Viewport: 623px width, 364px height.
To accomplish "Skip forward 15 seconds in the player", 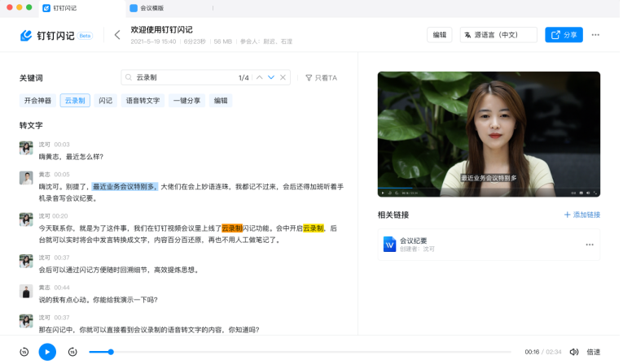I will pyautogui.click(x=72, y=352).
